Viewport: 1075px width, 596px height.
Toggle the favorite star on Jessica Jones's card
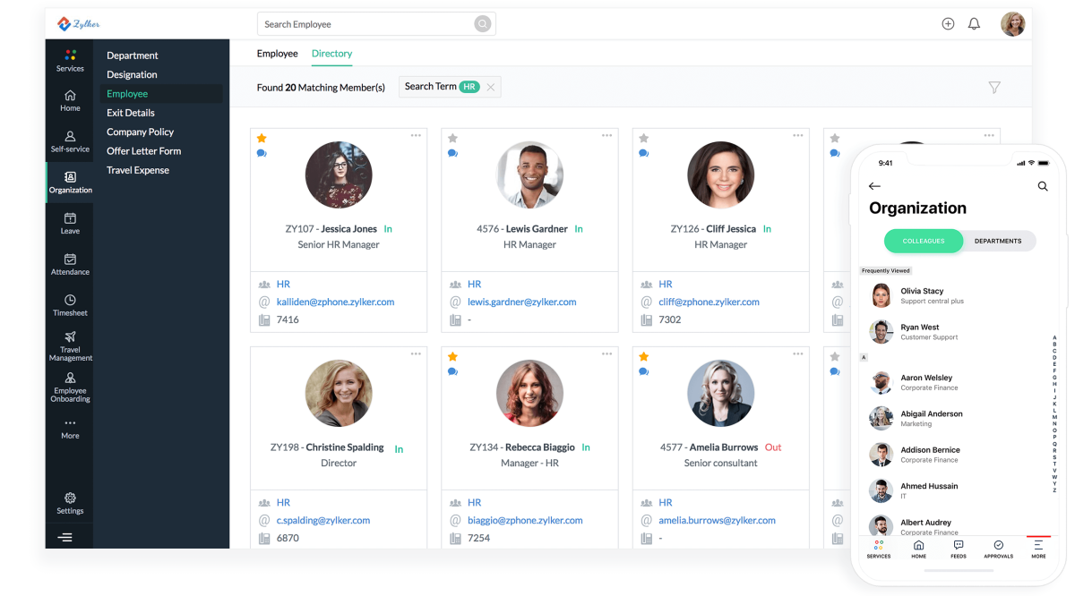click(261, 139)
